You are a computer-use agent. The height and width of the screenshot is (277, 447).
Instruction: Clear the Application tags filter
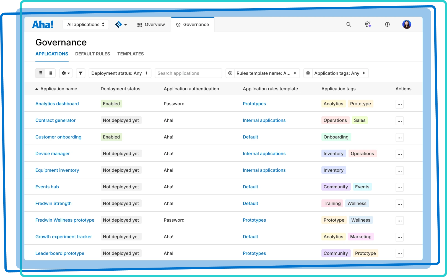pyautogui.click(x=308, y=73)
